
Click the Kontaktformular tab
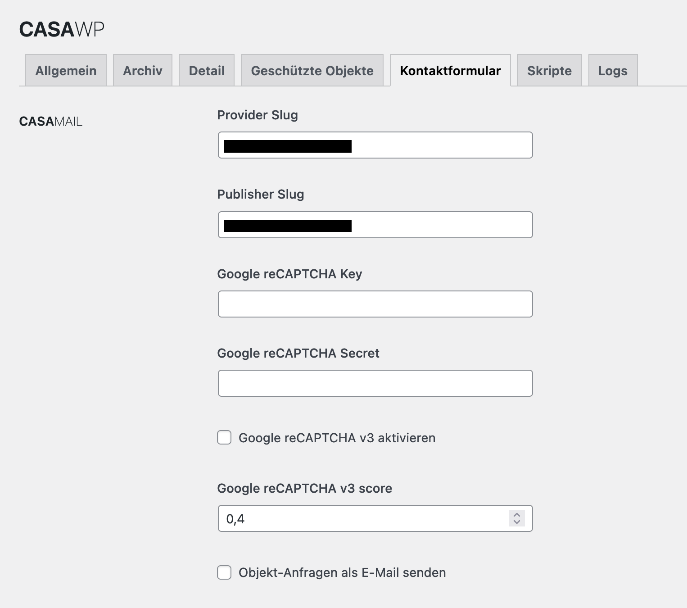click(450, 70)
